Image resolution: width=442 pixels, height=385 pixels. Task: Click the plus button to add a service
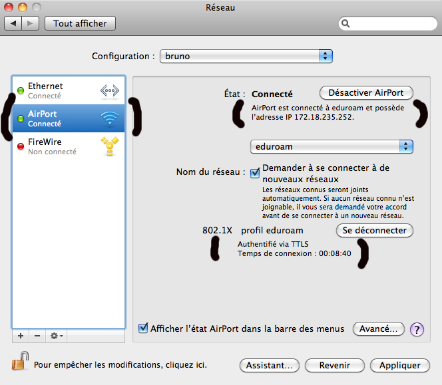click(20, 336)
